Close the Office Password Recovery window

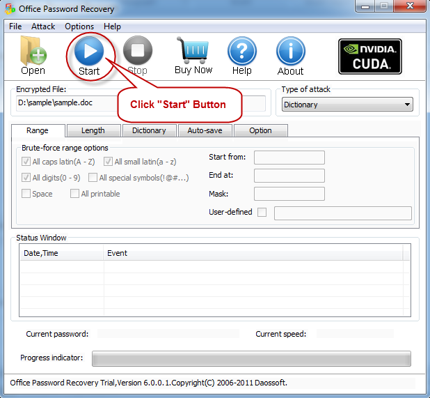point(410,6)
